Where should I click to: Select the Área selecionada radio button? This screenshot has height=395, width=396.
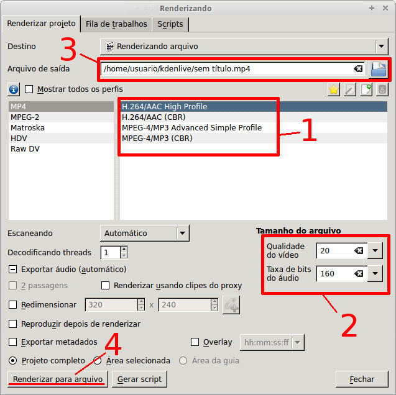[98, 360]
